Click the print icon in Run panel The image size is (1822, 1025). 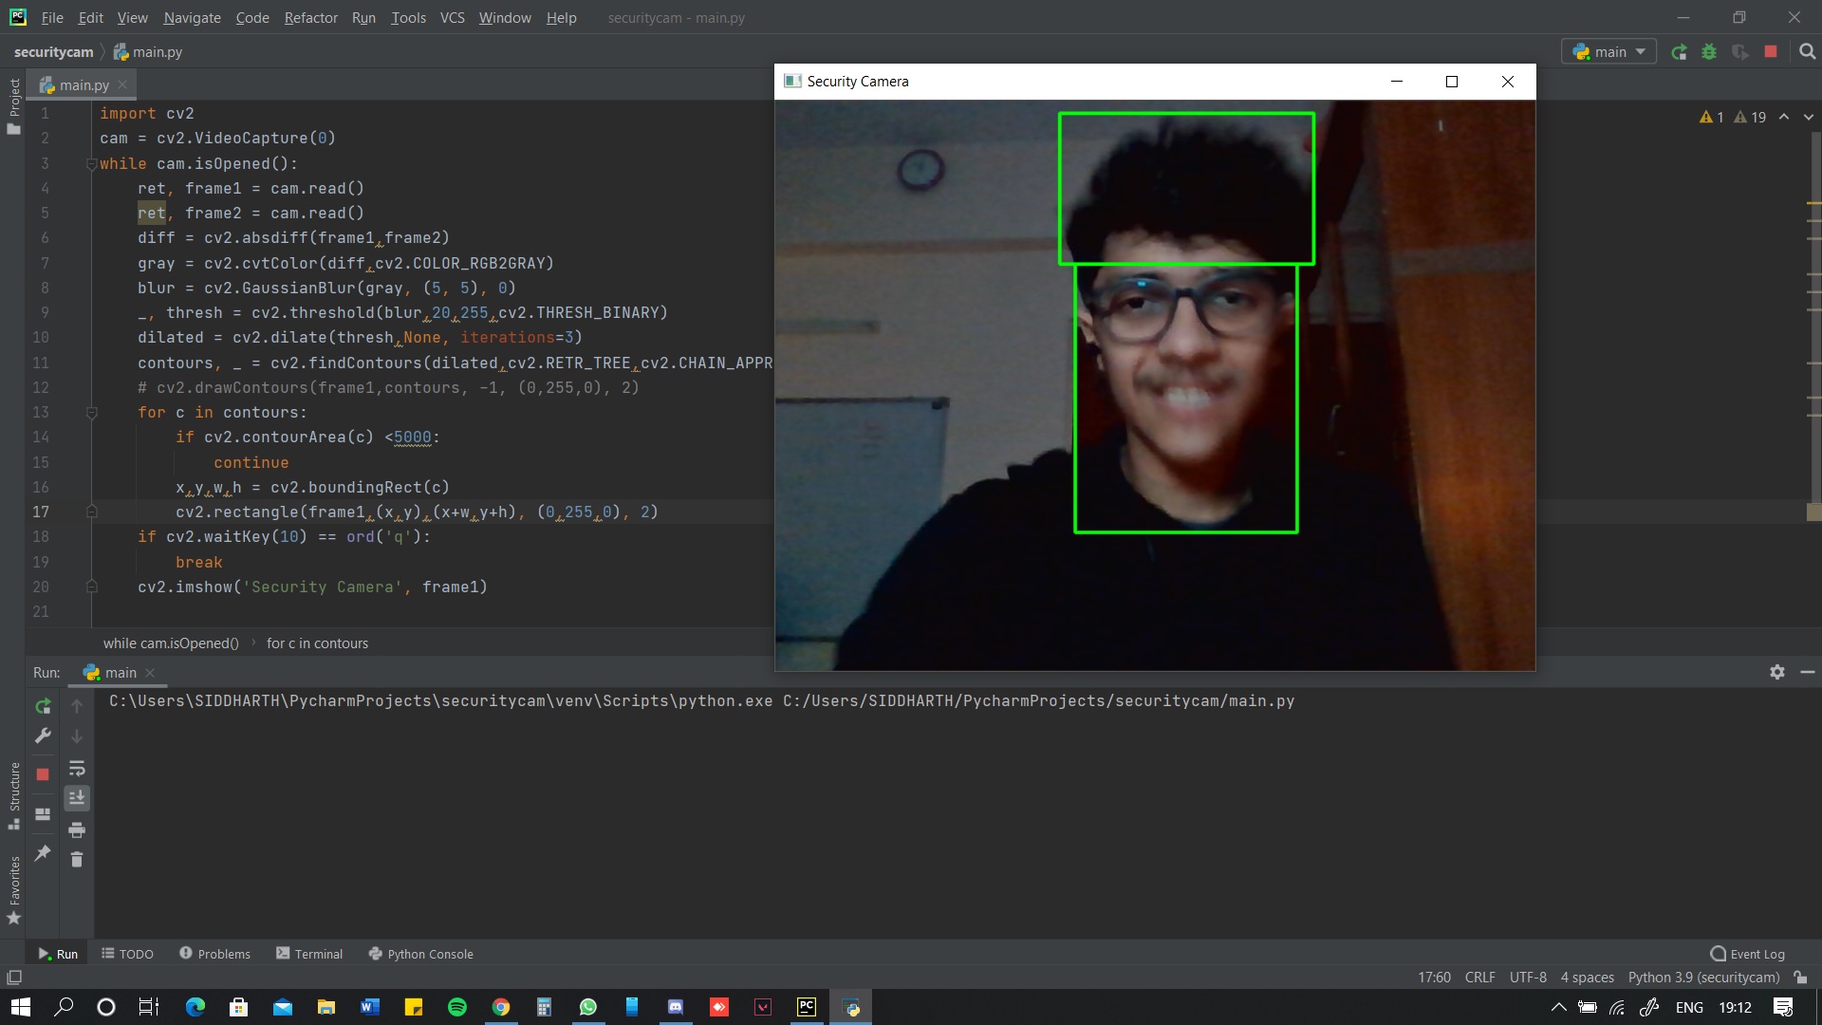click(77, 830)
